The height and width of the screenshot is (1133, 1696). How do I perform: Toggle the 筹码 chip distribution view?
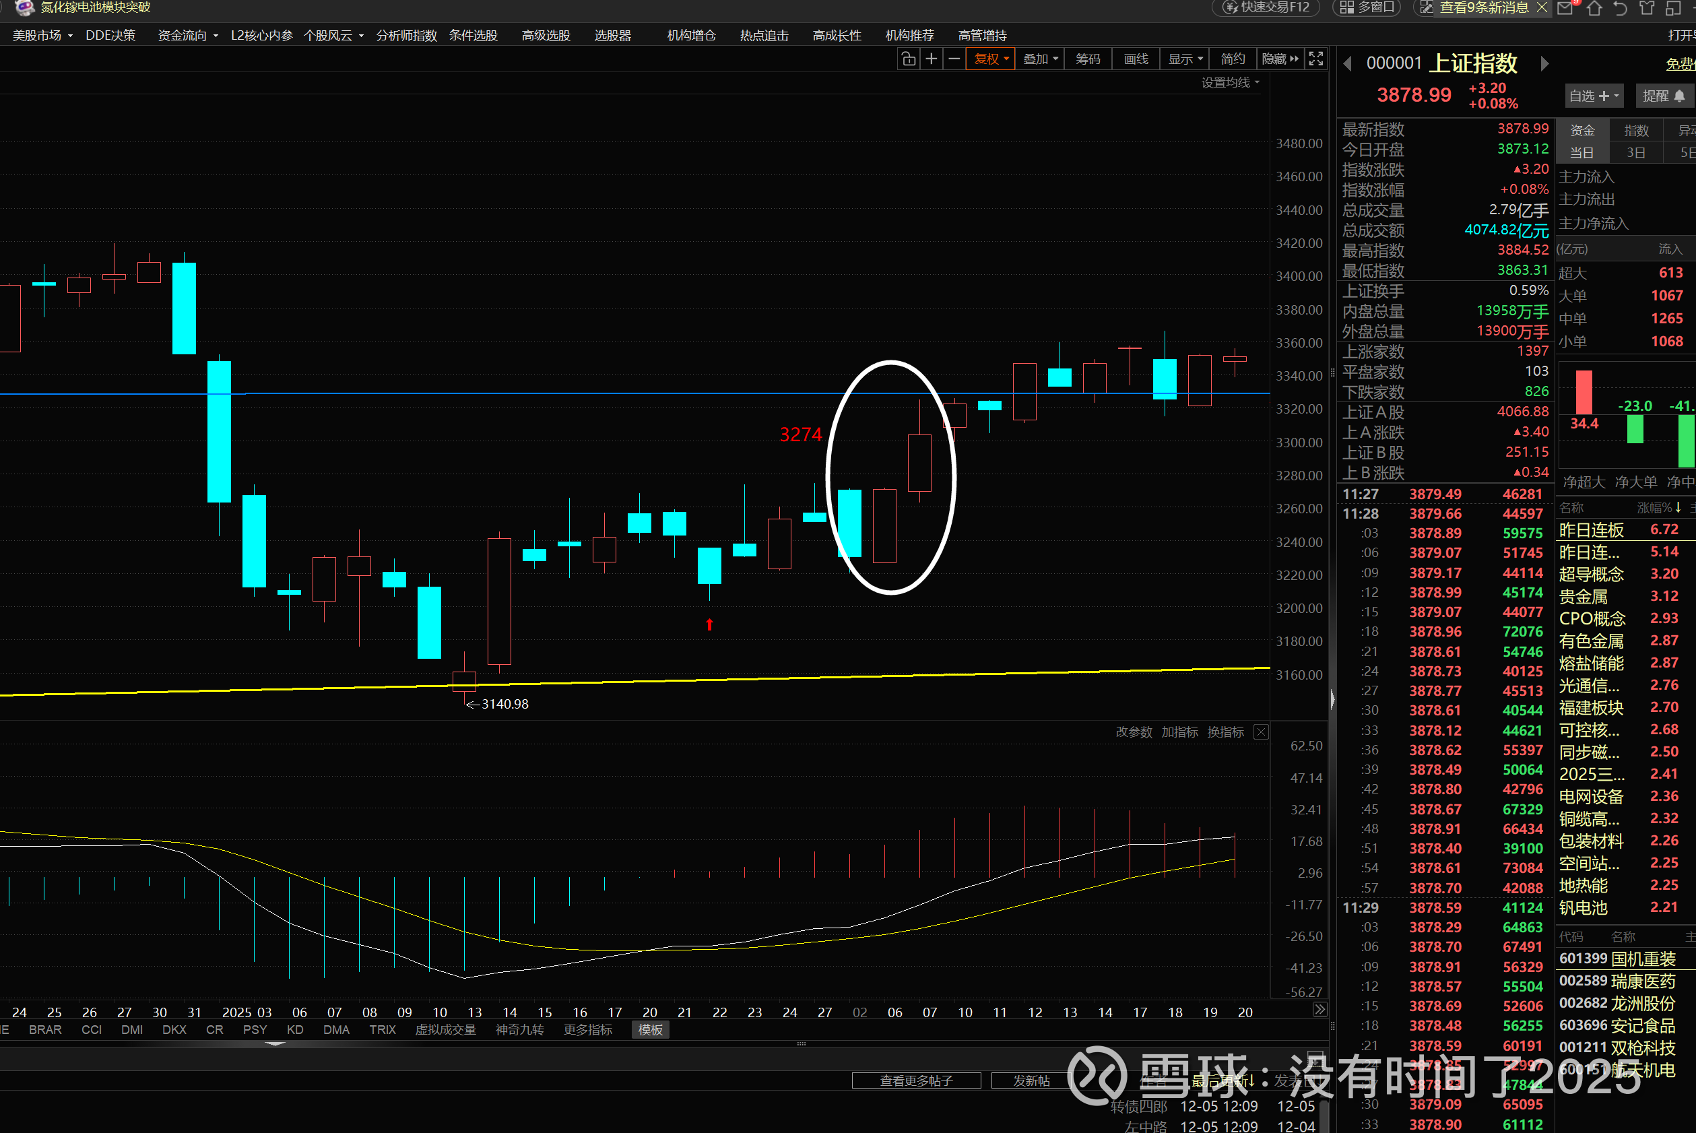[x=1088, y=59]
